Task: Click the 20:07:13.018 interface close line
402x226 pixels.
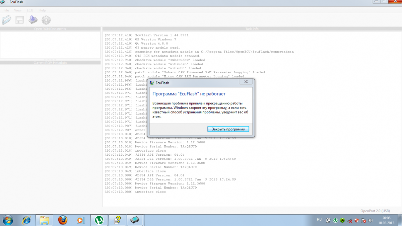Action: (x=135, y=151)
